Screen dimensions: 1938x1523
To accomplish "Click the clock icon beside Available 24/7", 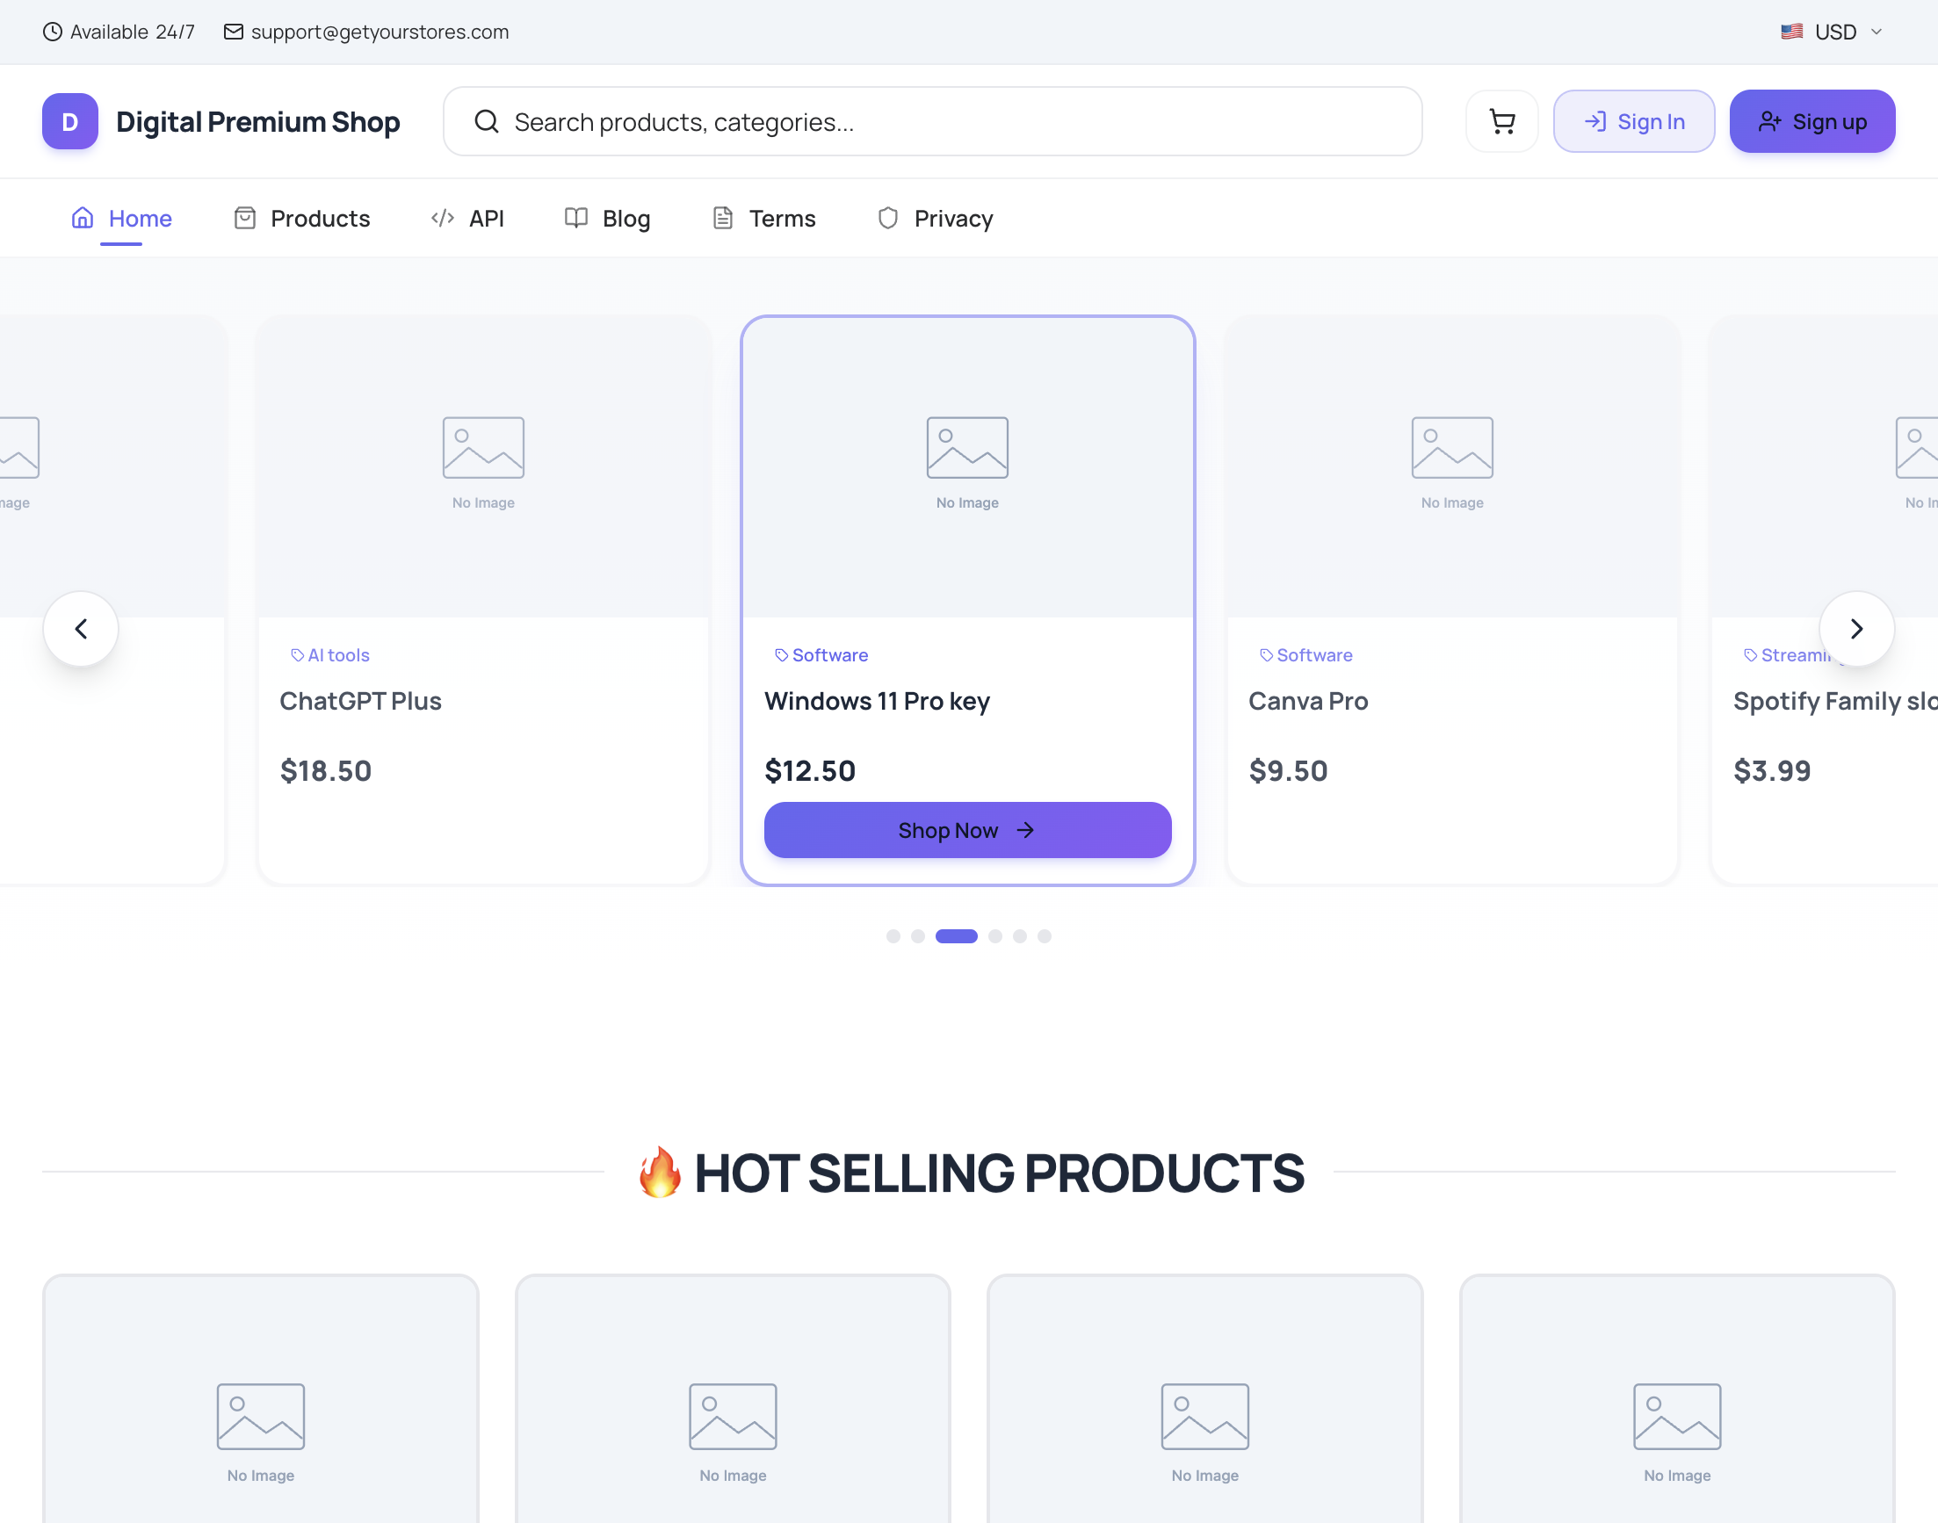I will coord(53,32).
